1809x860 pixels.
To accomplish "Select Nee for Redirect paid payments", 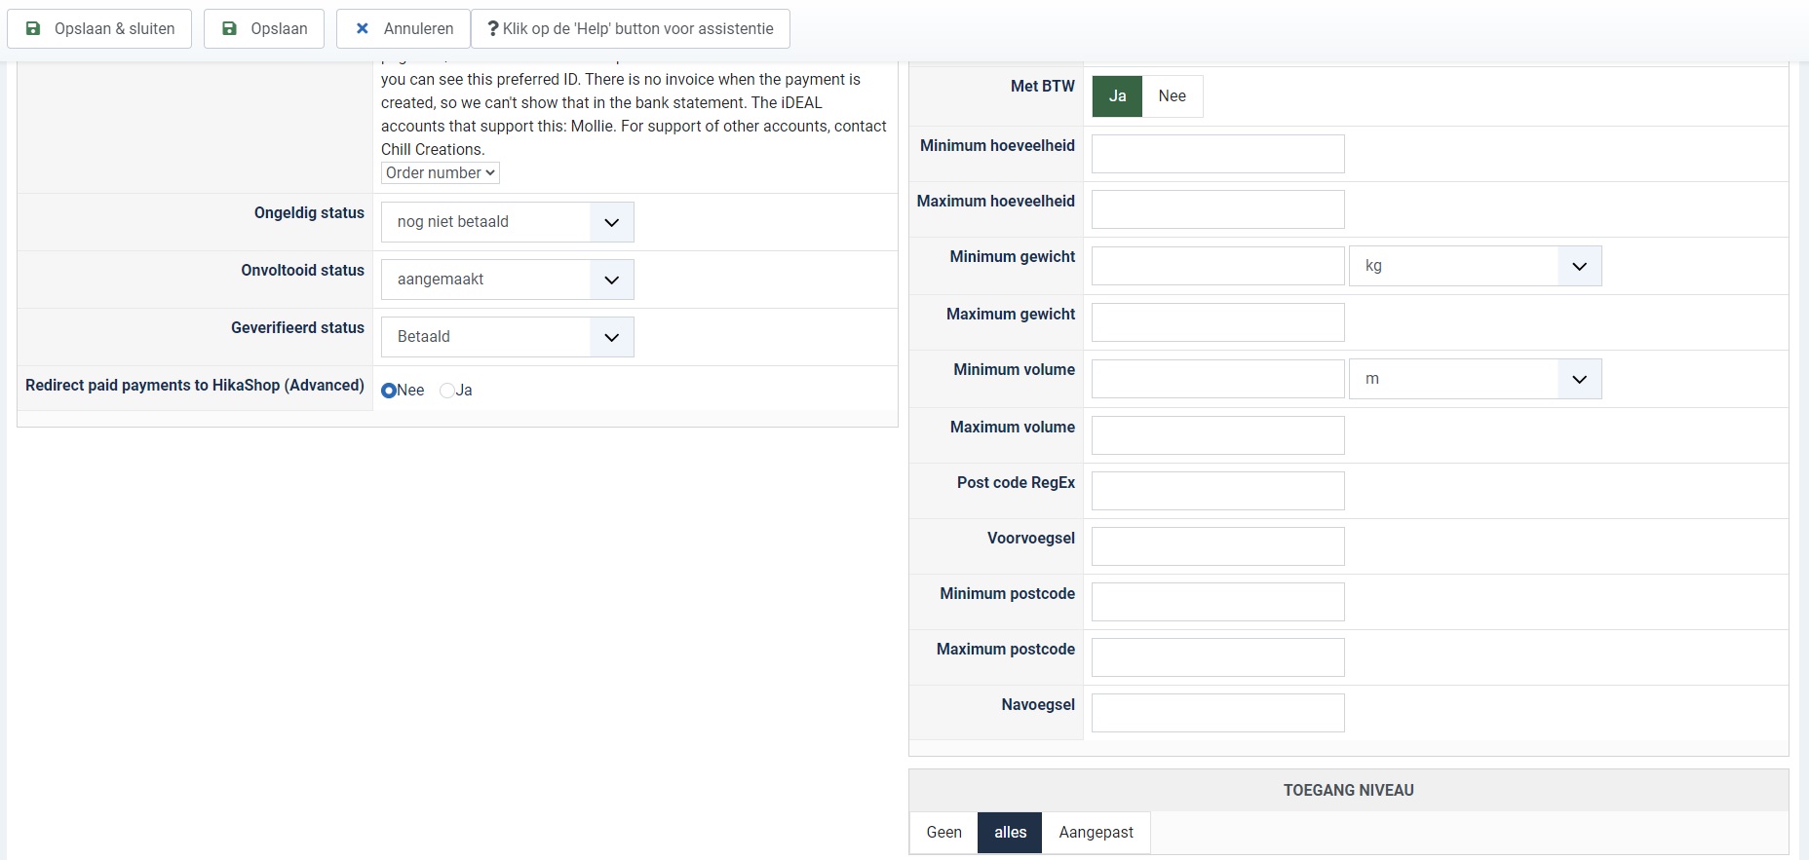I will 389,391.
